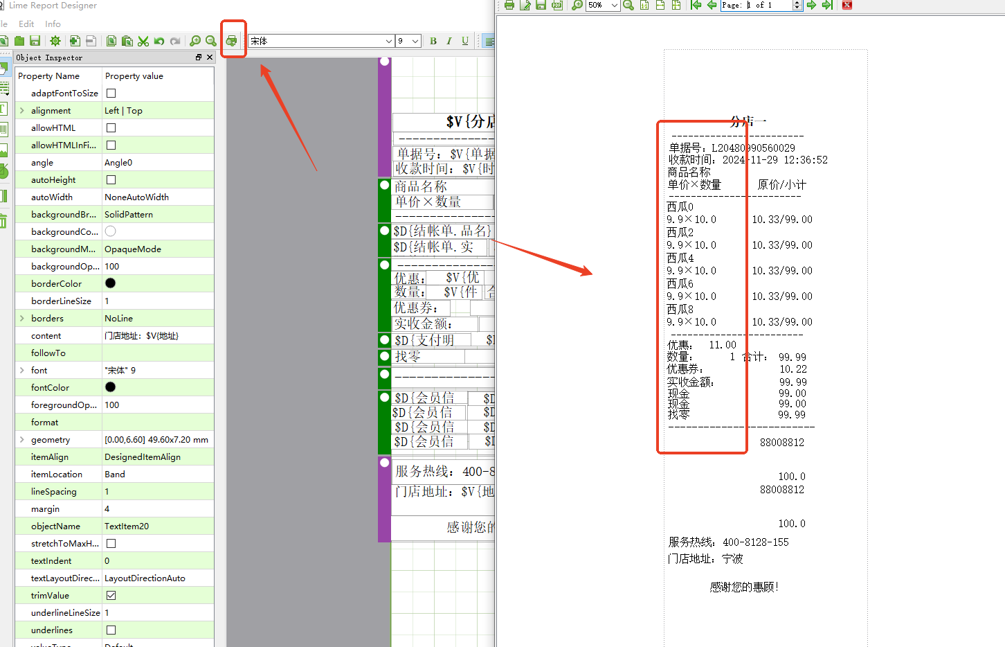Screen dimensions: 1005x647
Task: Click the preview report icon in designer toolbar
Action: pos(231,41)
